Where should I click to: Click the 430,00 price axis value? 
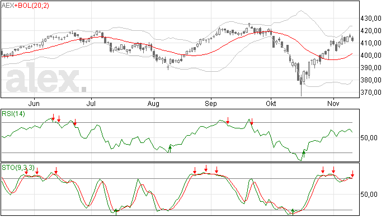point(371,19)
